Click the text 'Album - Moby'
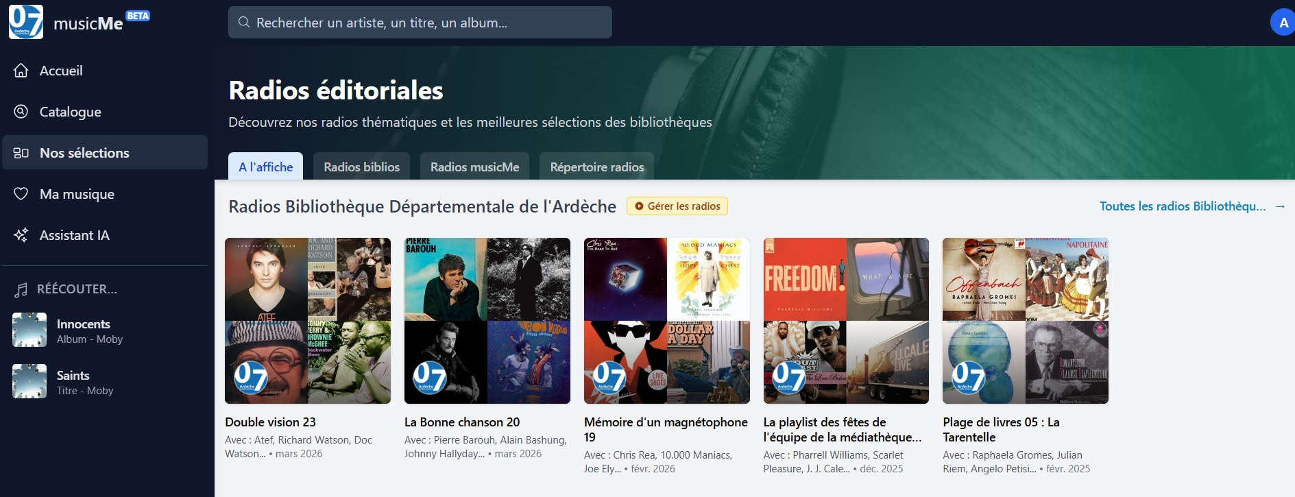The height and width of the screenshot is (497, 1295). click(90, 339)
